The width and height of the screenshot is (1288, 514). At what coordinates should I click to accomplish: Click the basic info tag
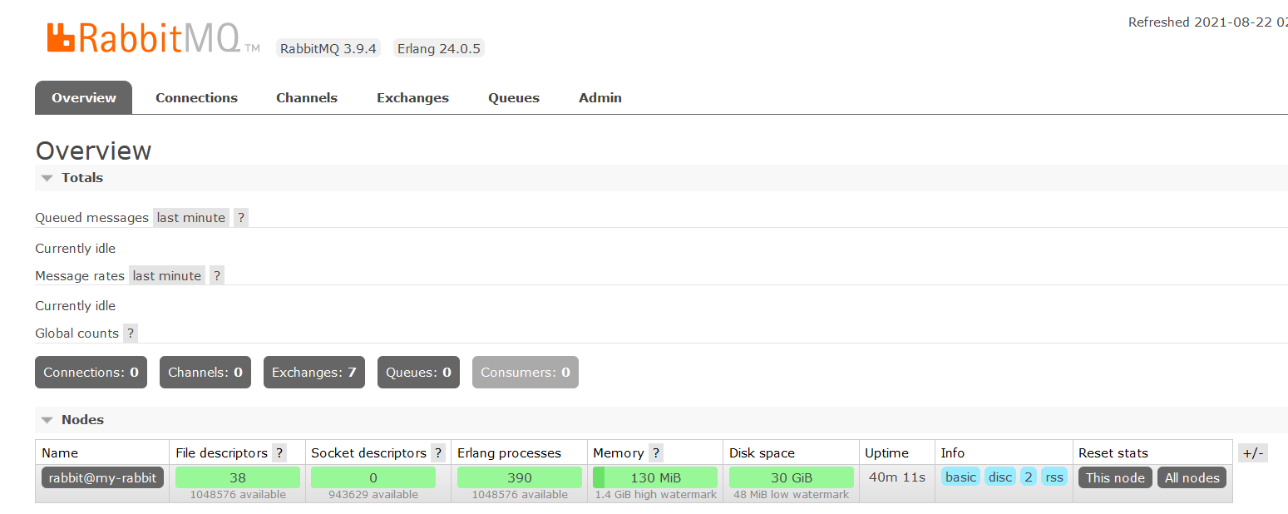[x=961, y=477]
